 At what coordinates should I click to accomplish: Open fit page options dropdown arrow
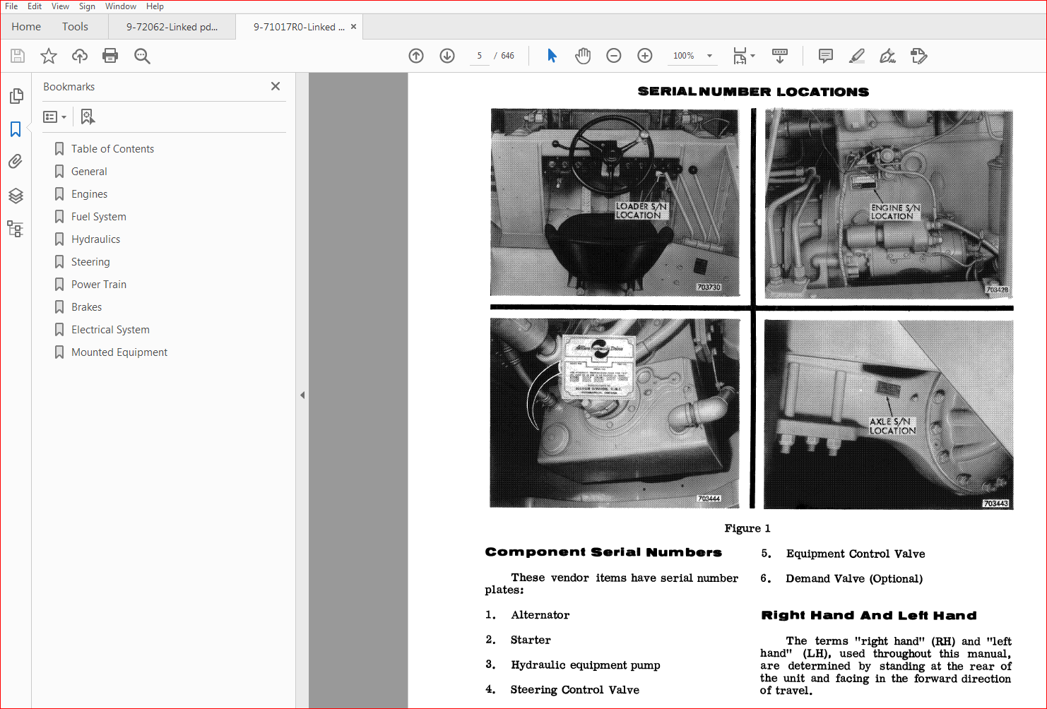pos(753,56)
